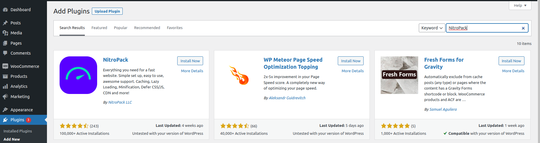Install Fresh Forms for Gravity plugin

[x=511, y=61]
